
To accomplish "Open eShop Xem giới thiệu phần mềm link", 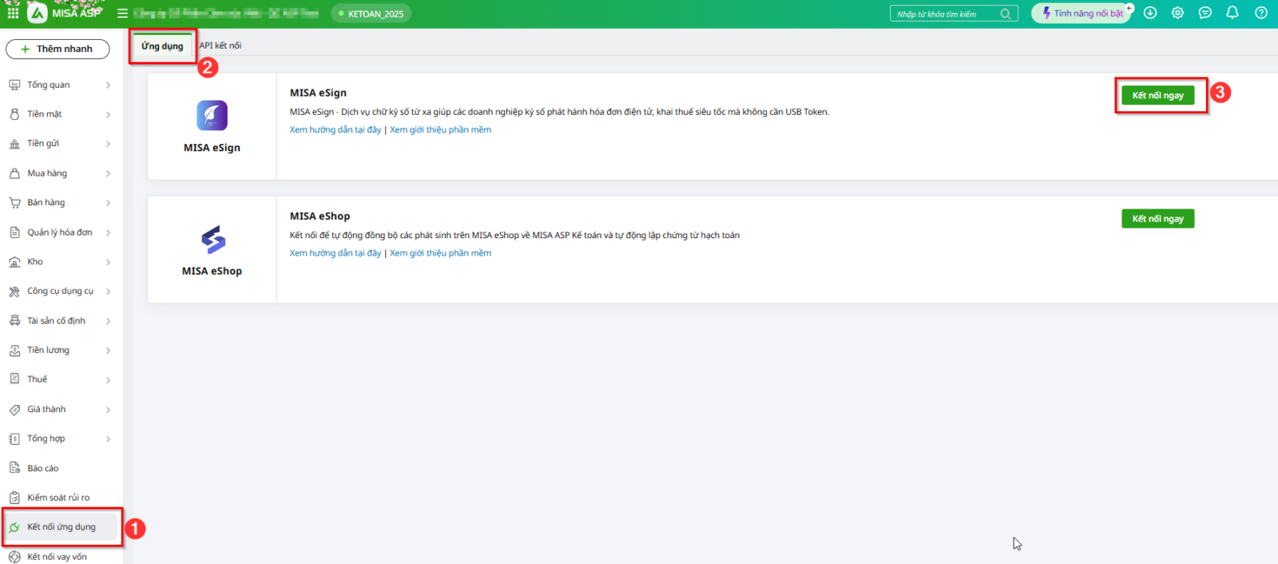I will [440, 253].
